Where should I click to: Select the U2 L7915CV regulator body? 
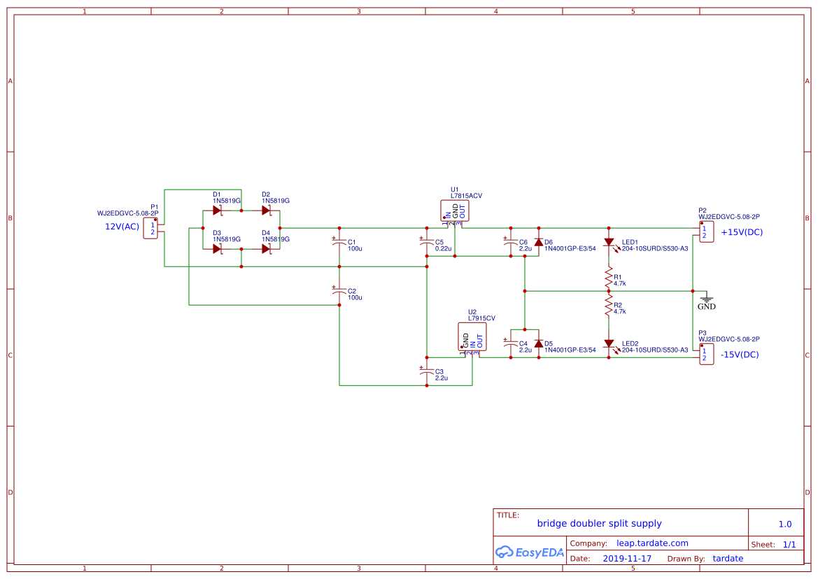pyautogui.click(x=472, y=336)
